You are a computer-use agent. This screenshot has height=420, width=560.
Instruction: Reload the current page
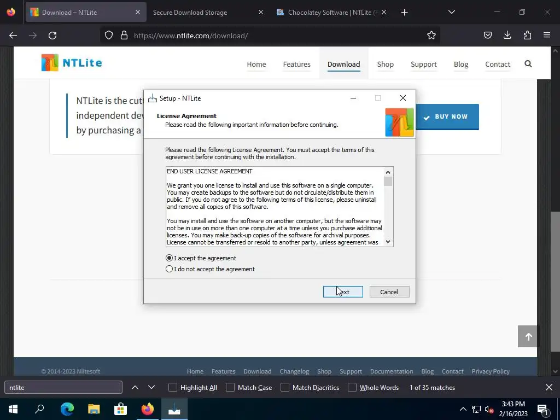52,36
